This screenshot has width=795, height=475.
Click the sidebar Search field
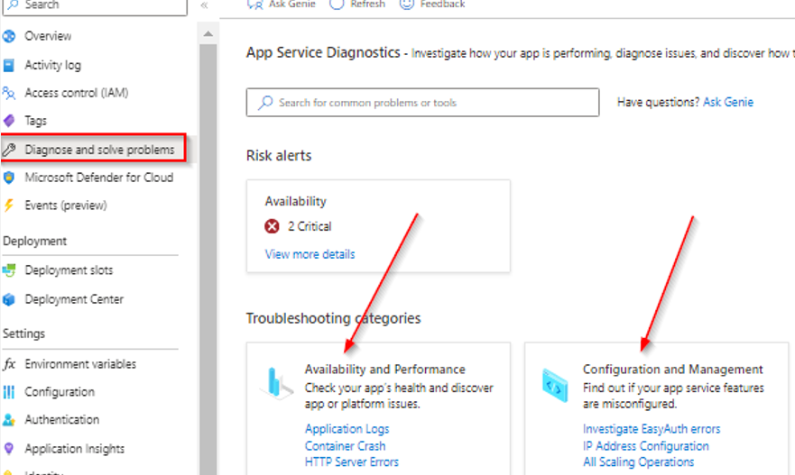tap(95, 6)
